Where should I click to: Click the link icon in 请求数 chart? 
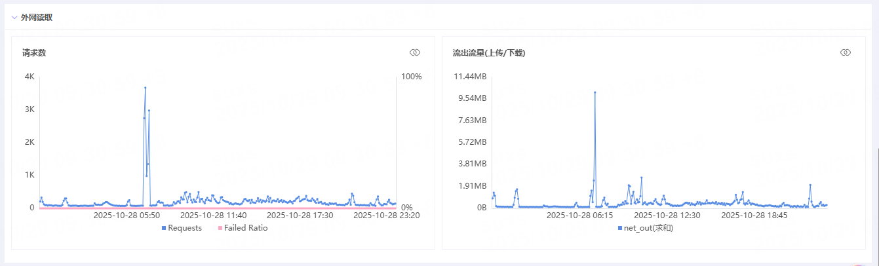(414, 52)
